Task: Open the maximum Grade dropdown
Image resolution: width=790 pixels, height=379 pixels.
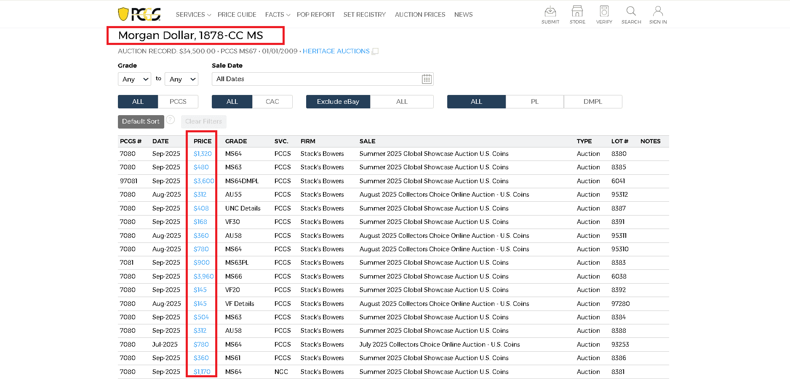Action: pos(181,79)
